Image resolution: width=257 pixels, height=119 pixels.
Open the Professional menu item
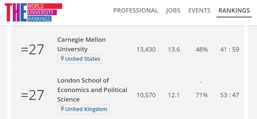pyautogui.click(x=136, y=11)
